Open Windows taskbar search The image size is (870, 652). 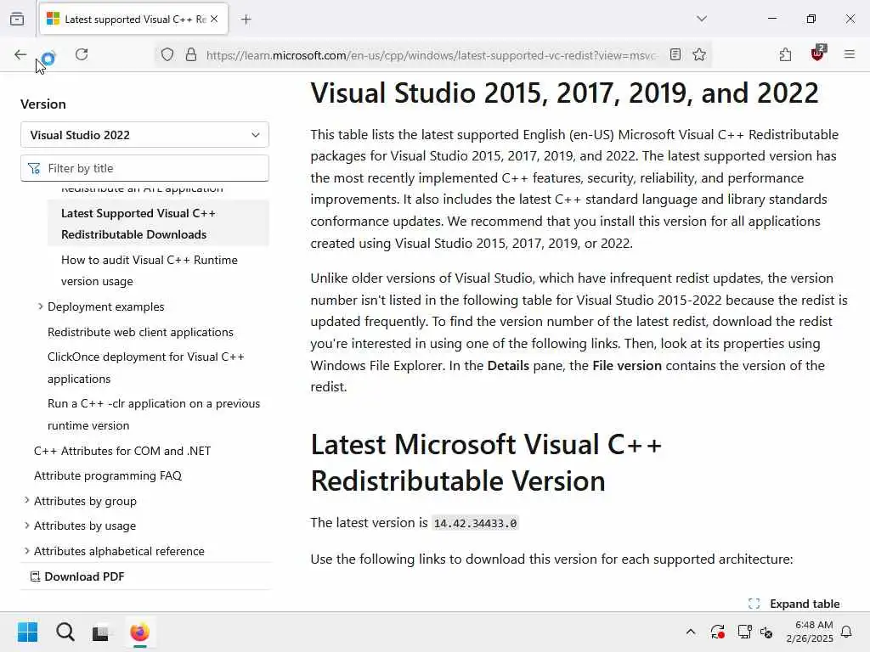[65, 632]
